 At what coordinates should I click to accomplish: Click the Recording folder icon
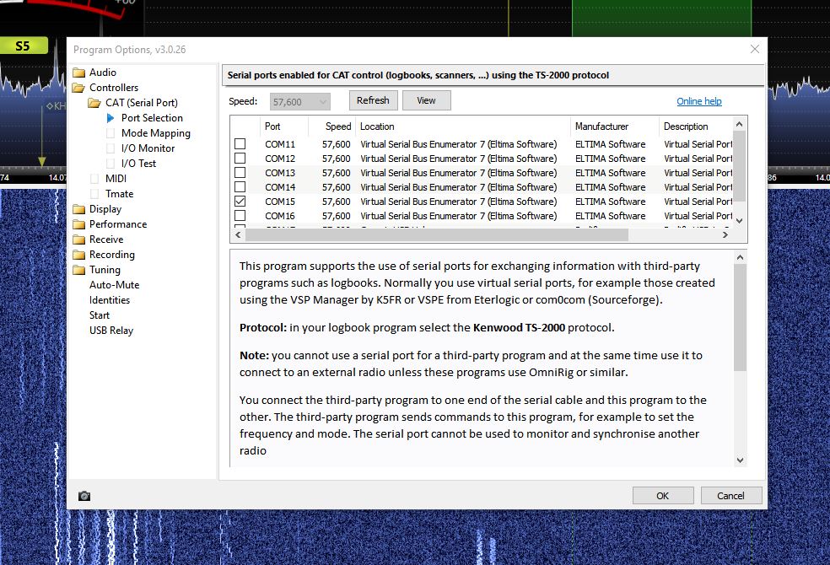(79, 255)
